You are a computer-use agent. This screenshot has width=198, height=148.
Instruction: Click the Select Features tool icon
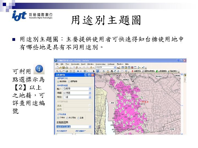[x=85, y=71]
